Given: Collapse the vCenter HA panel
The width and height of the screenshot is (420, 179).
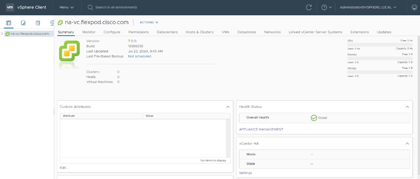Looking at the screenshot, I should [x=407, y=144].
